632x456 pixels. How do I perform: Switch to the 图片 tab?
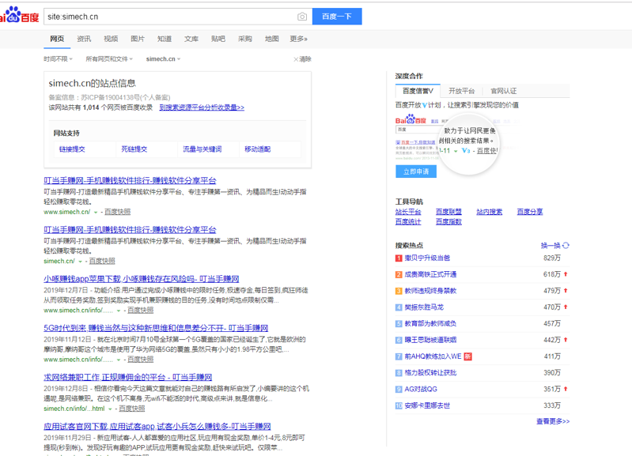click(138, 39)
